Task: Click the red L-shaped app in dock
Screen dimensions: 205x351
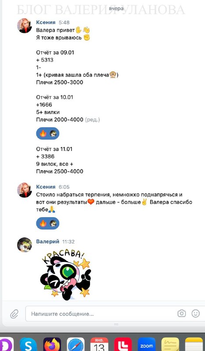Action: click(123, 345)
